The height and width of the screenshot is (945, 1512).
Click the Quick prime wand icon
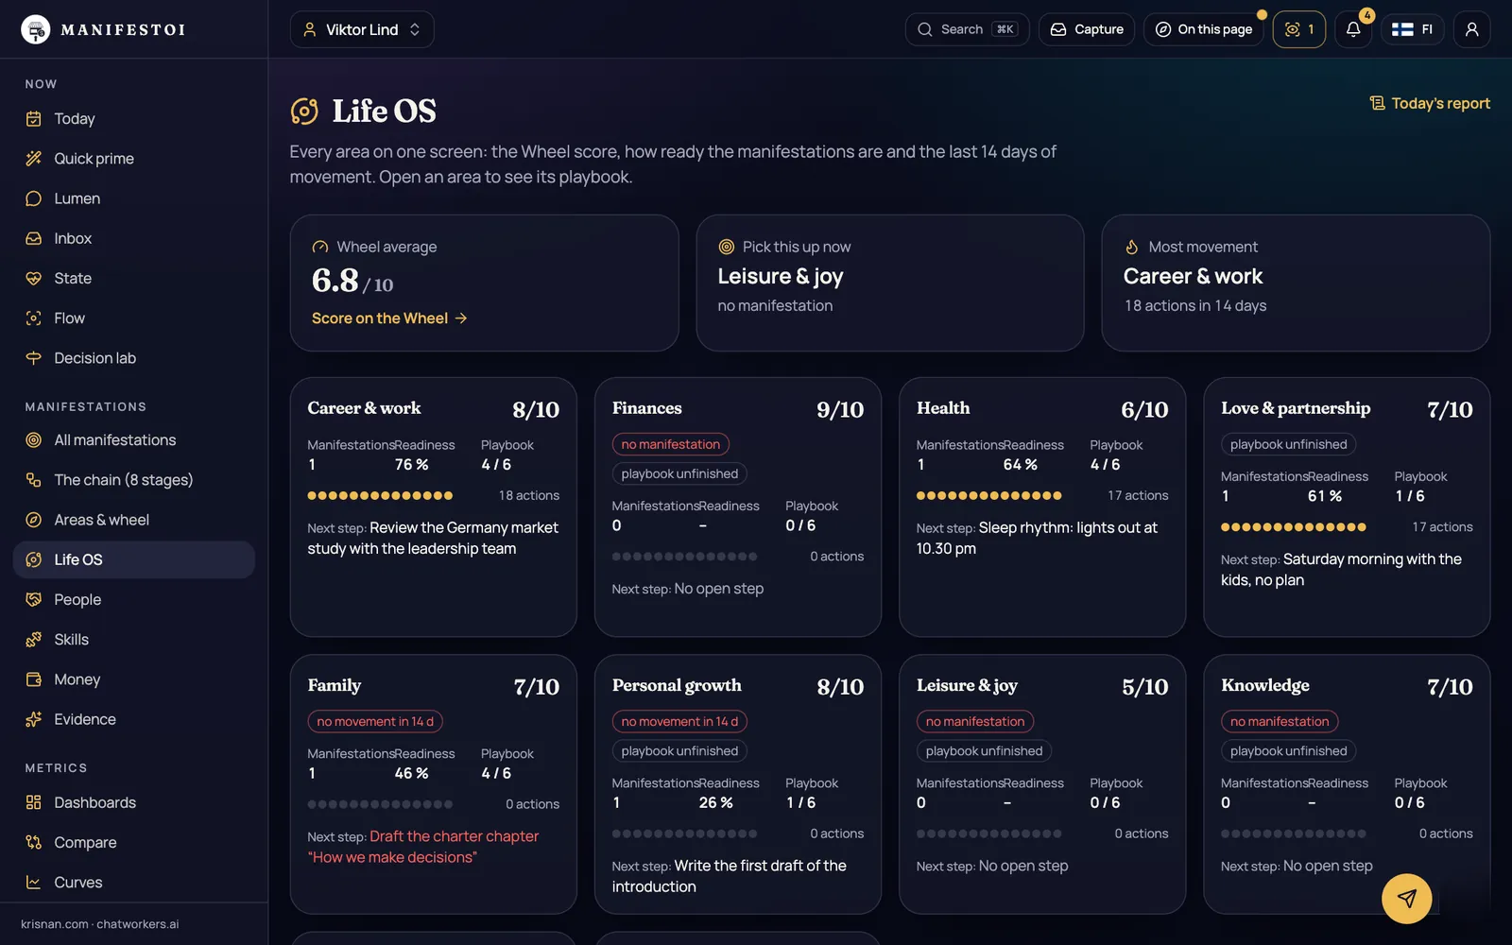(34, 159)
